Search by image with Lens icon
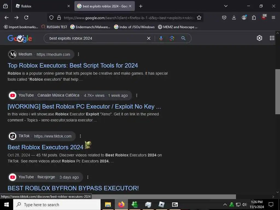Viewport: 280px width, 210px height. (x=172, y=38)
